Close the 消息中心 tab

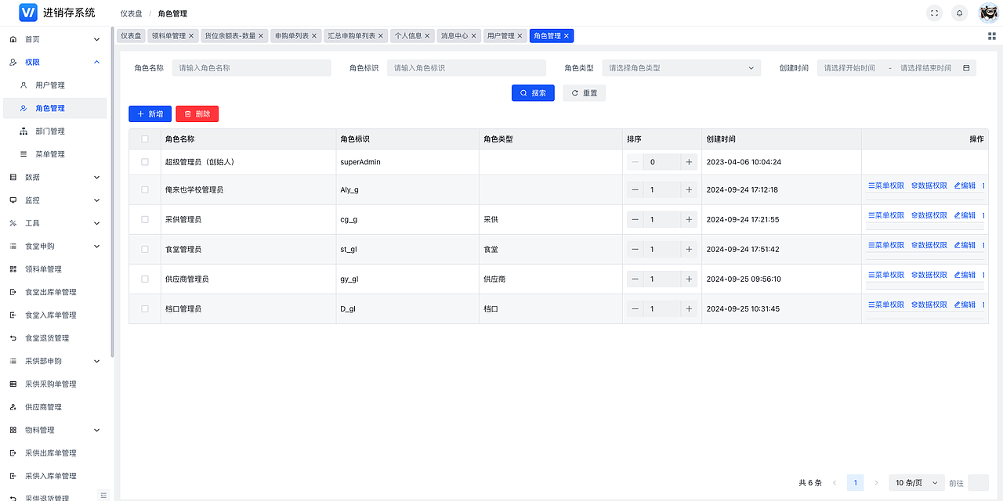473,36
